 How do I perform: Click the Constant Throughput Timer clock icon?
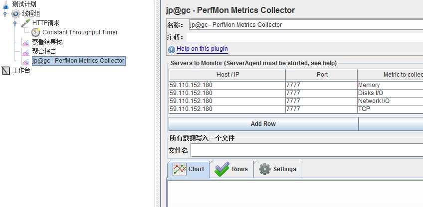[x=35, y=32]
